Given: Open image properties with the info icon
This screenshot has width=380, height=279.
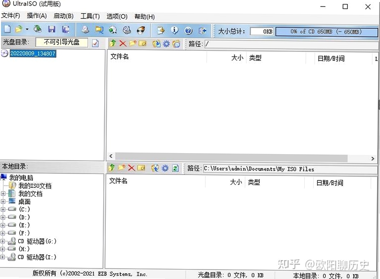Looking at the screenshot, I should coord(175,30).
